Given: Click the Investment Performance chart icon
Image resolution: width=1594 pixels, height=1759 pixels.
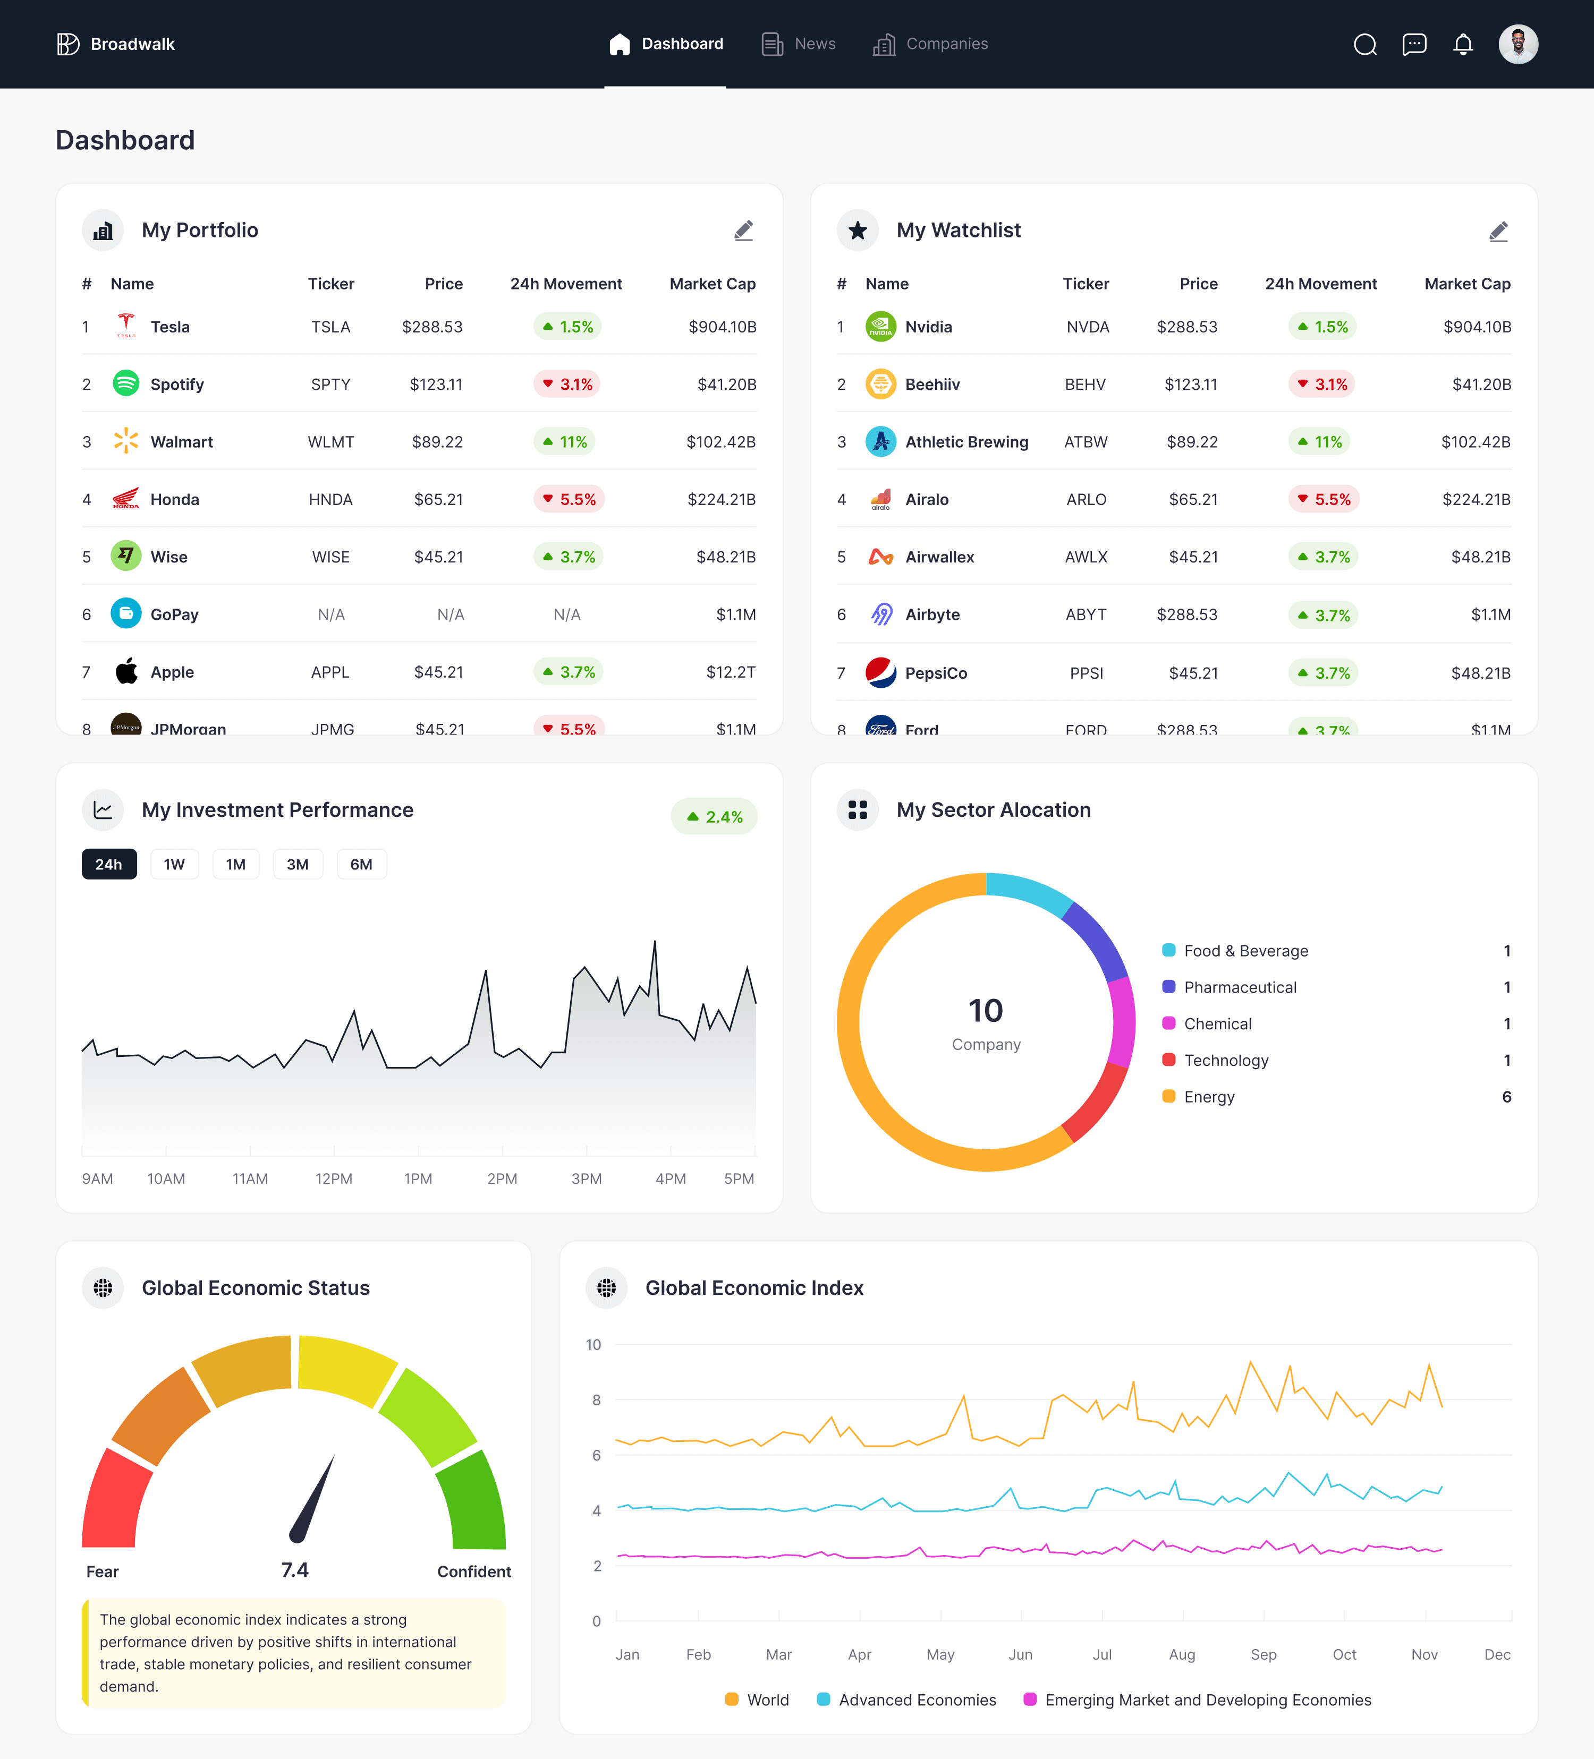Looking at the screenshot, I should click(103, 810).
